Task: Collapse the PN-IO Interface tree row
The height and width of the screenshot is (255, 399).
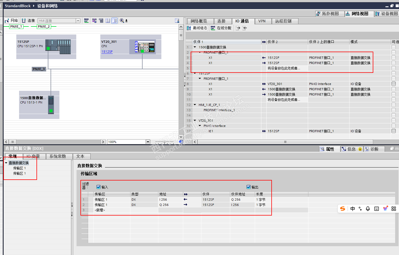Action: 200,126
